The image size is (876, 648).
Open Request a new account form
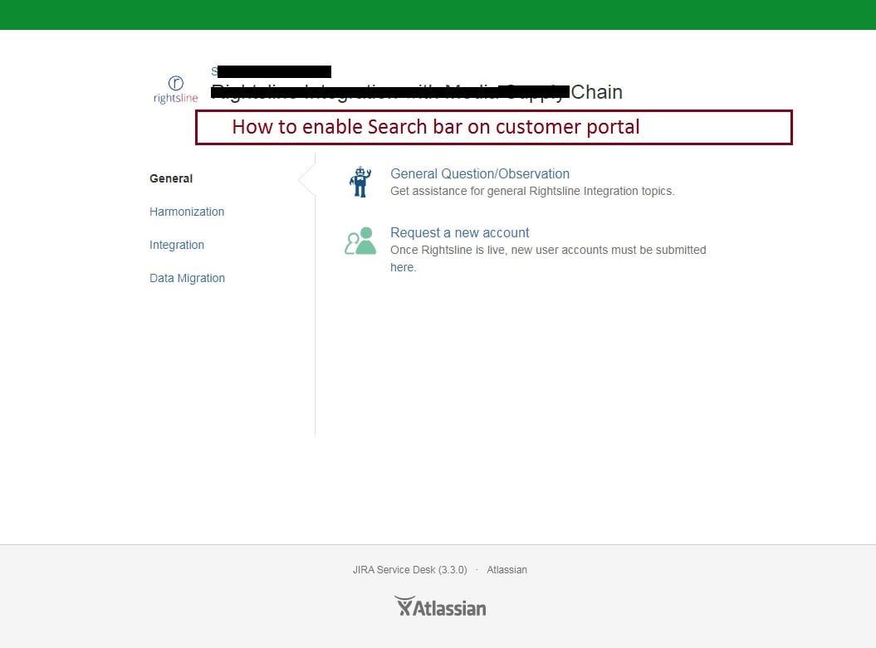pos(459,233)
